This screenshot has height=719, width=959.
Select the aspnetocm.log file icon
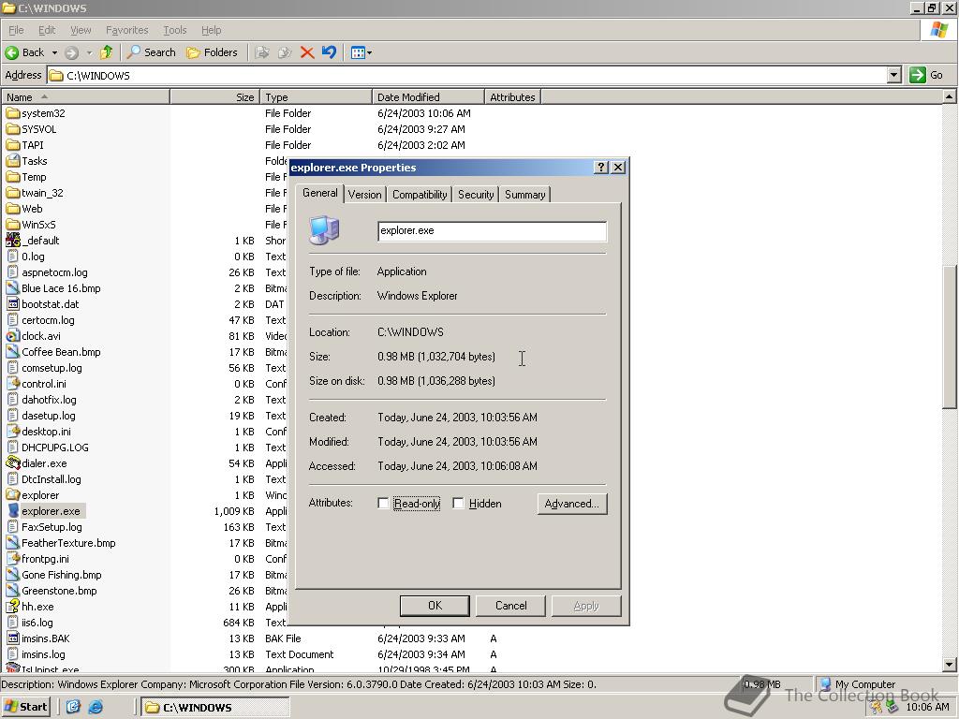[x=13, y=272]
